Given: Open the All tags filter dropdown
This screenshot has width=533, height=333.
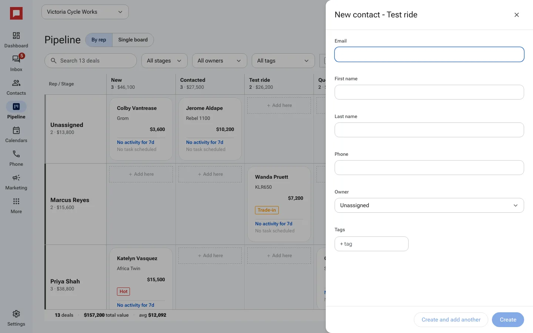Looking at the screenshot, I should point(283,61).
